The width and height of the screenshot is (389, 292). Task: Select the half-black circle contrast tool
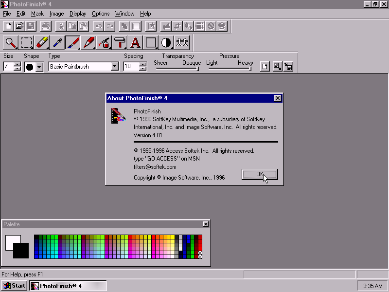coord(166,42)
